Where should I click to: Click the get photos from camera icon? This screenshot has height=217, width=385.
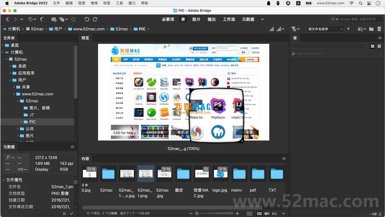[54, 19]
